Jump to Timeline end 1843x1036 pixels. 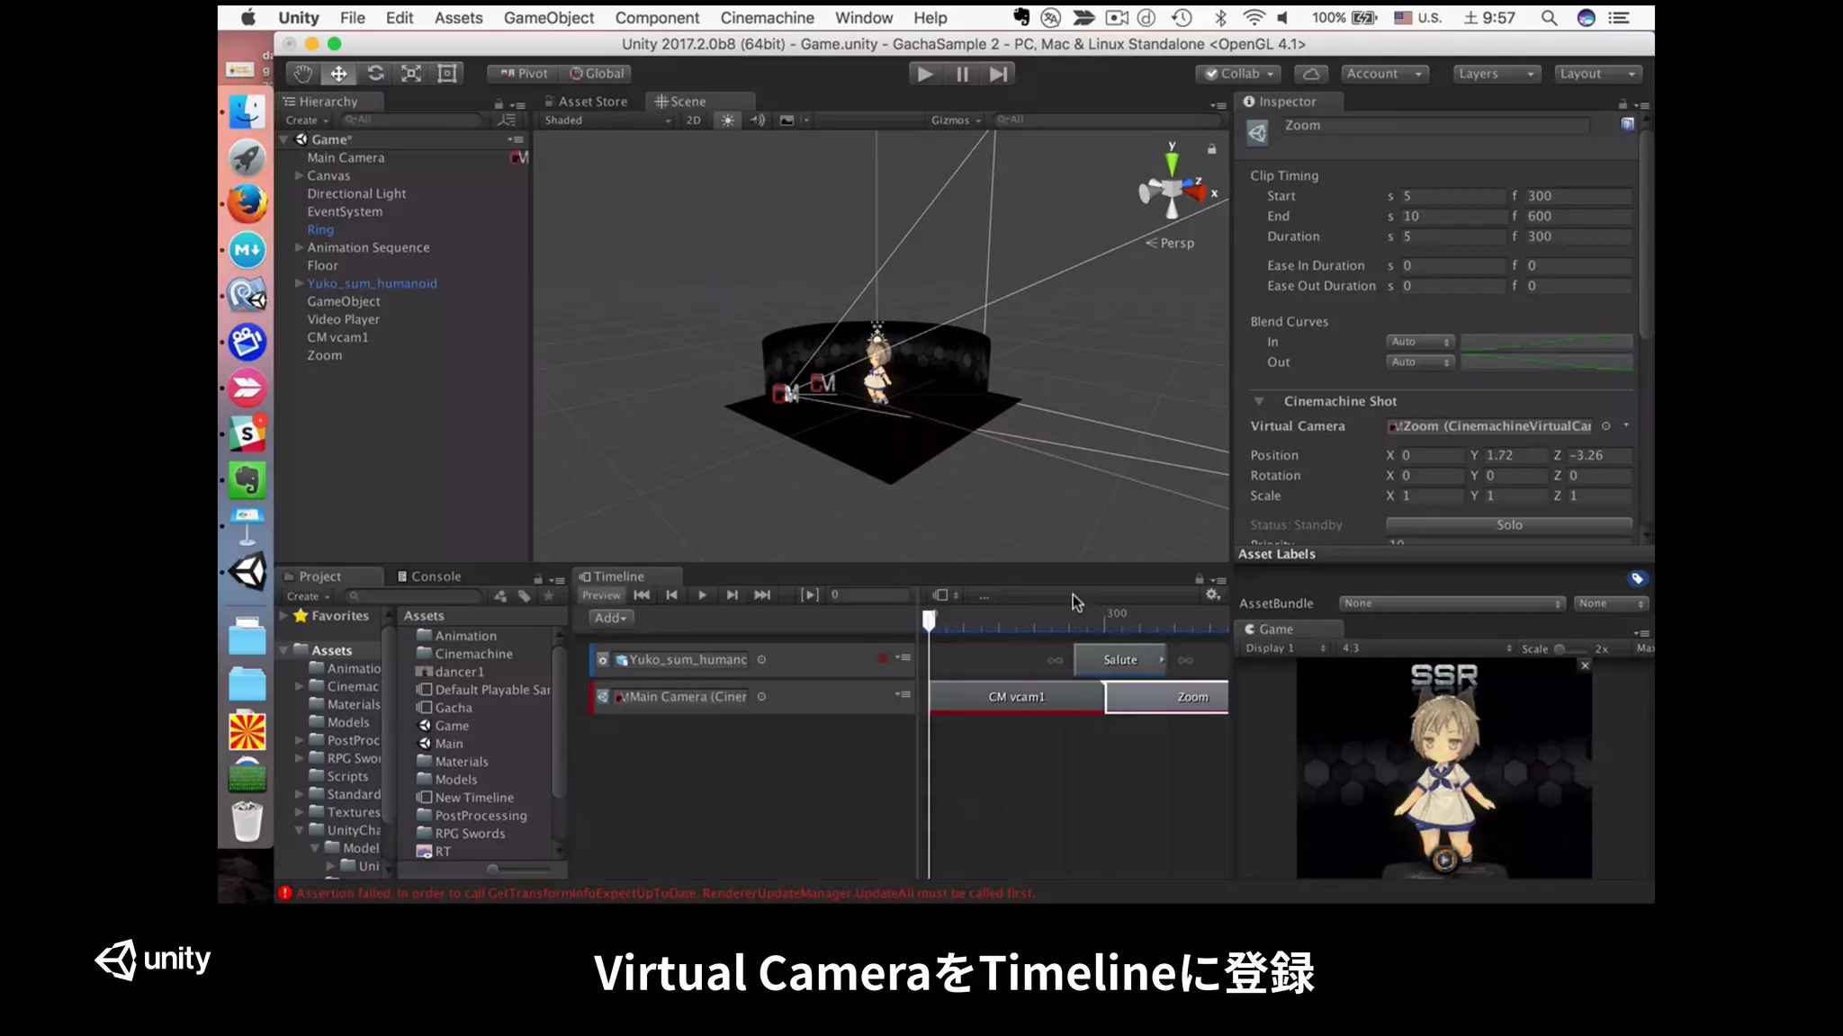[x=762, y=594]
